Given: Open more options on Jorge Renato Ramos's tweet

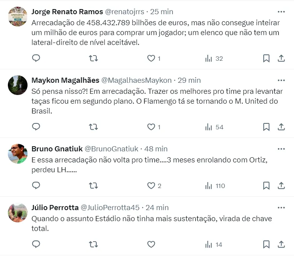Looking at the screenshot, I should [281, 12].
